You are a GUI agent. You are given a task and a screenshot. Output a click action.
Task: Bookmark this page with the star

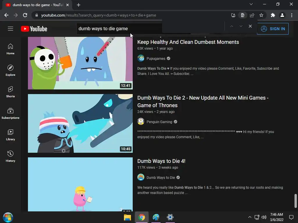[261, 15]
